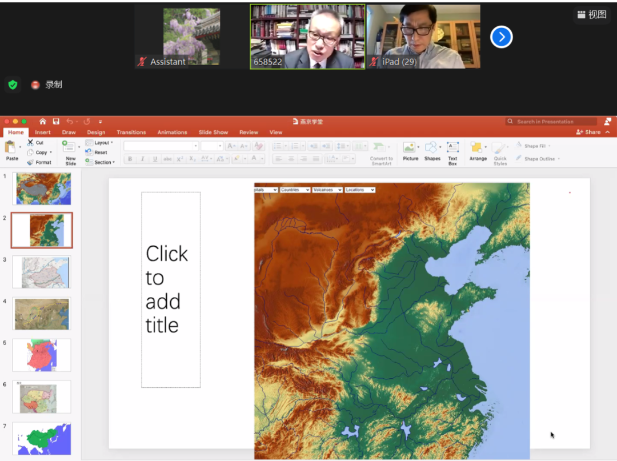Open the Countries dropdown on the map

pyautogui.click(x=295, y=190)
